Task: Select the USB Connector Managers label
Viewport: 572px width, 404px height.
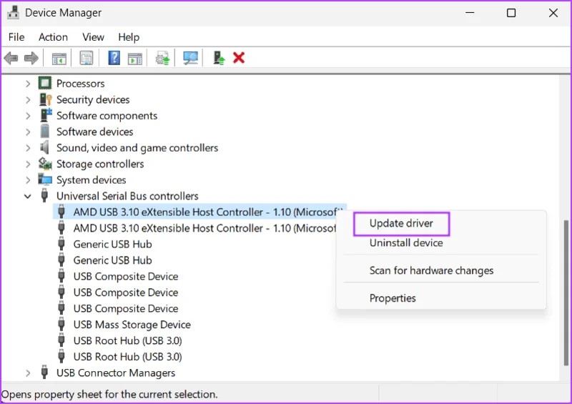Action: [x=115, y=373]
